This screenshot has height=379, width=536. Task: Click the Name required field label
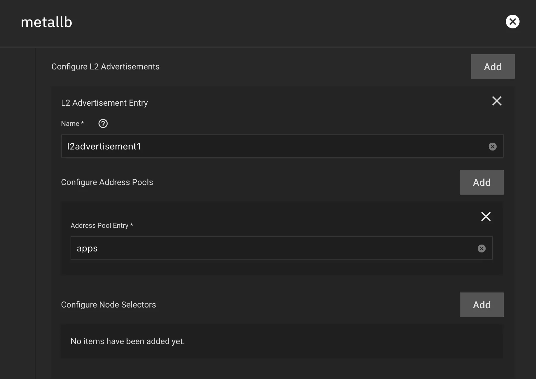[72, 123]
